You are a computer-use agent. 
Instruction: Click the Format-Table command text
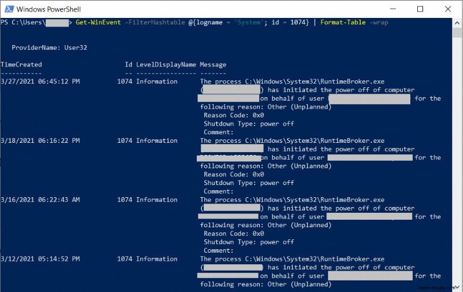point(343,23)
